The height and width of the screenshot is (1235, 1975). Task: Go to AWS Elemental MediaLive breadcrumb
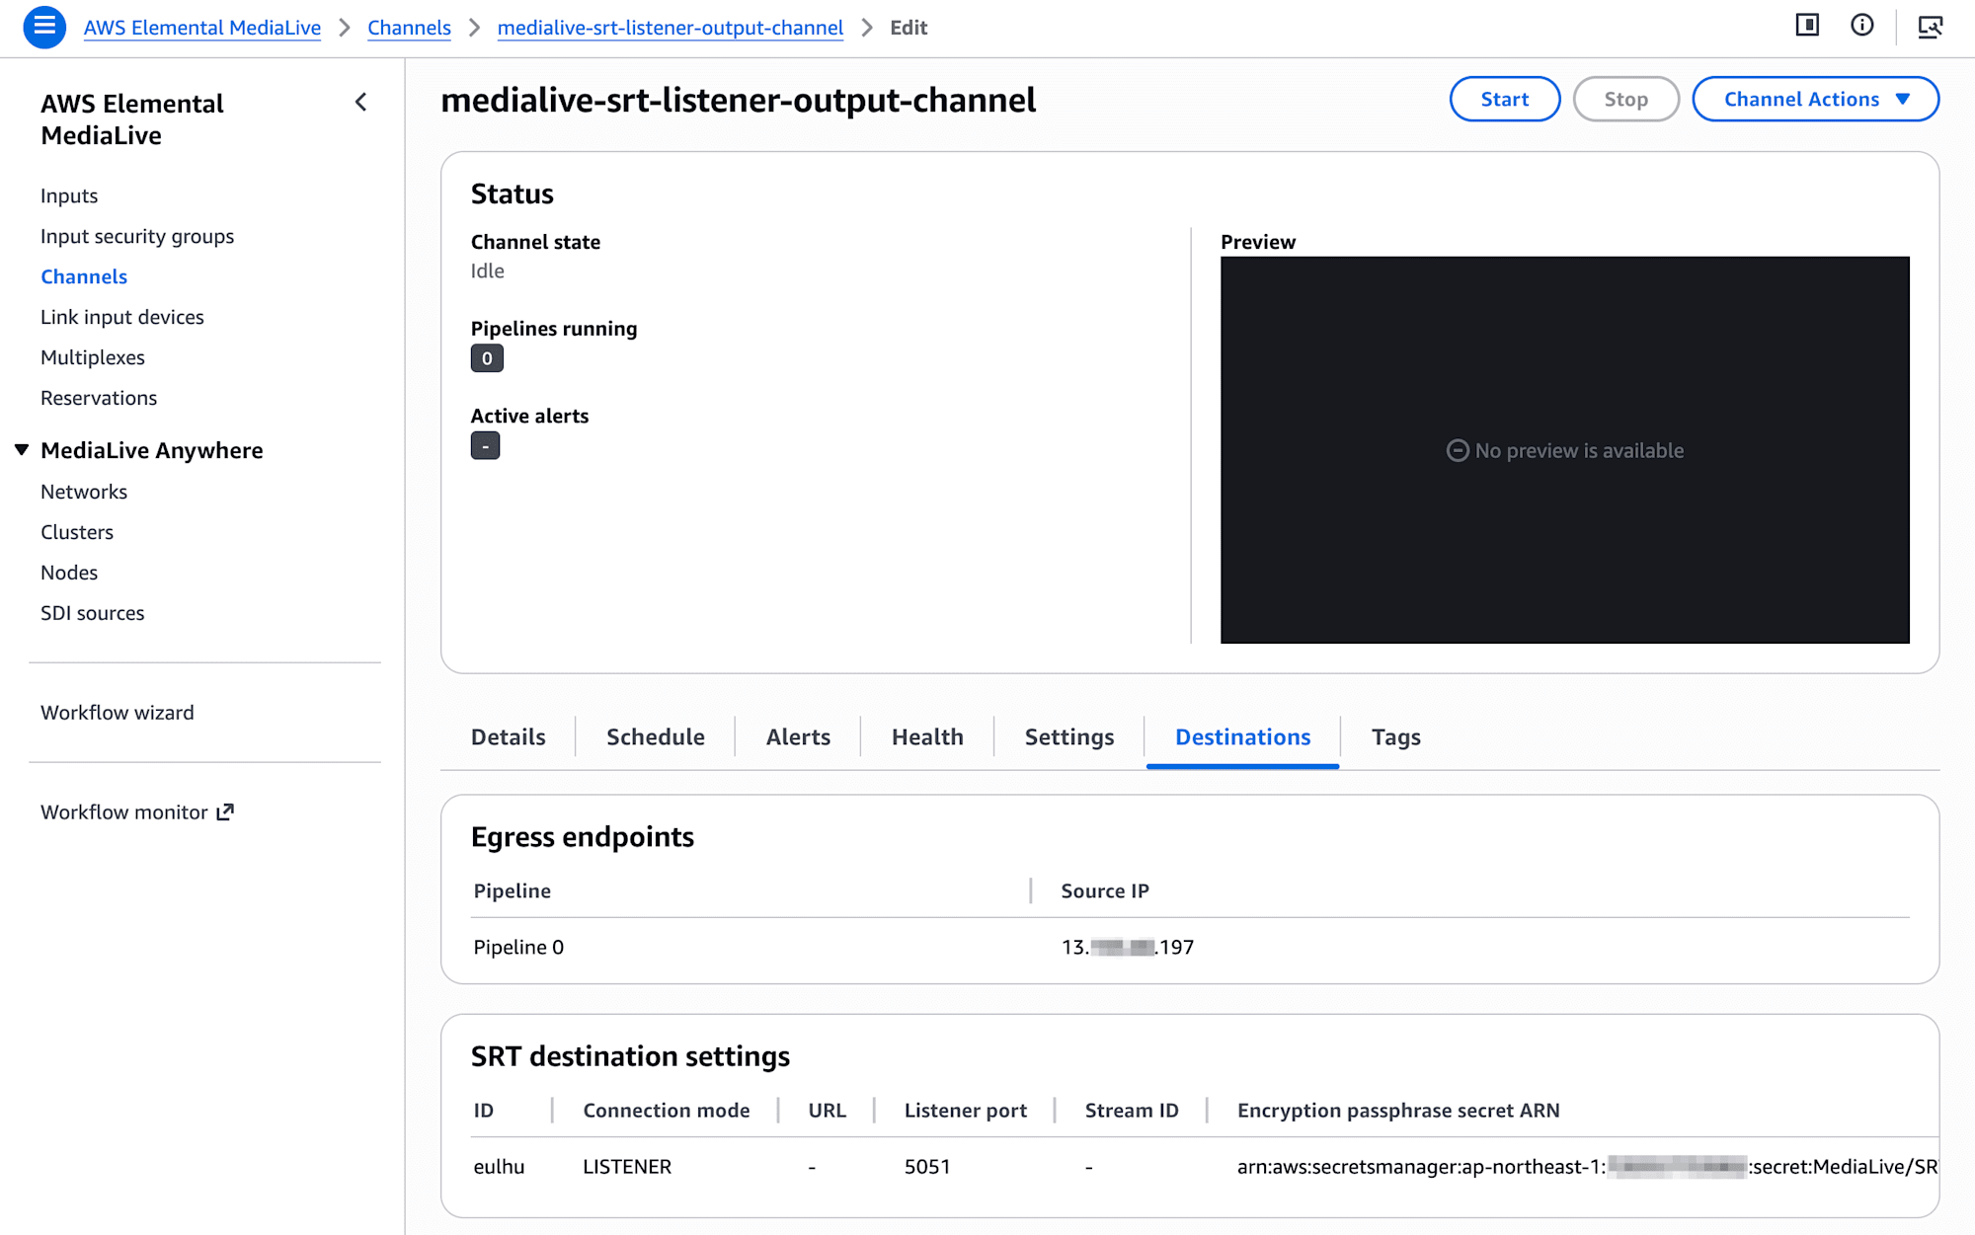tap(202, 28)
